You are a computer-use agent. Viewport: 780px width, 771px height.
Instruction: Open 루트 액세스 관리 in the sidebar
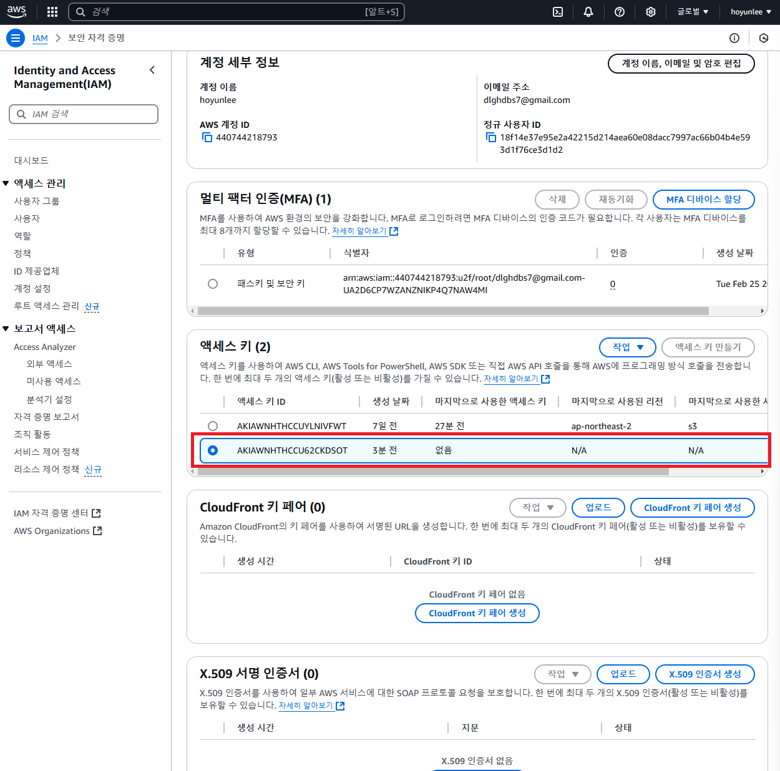tap(46, 306)
